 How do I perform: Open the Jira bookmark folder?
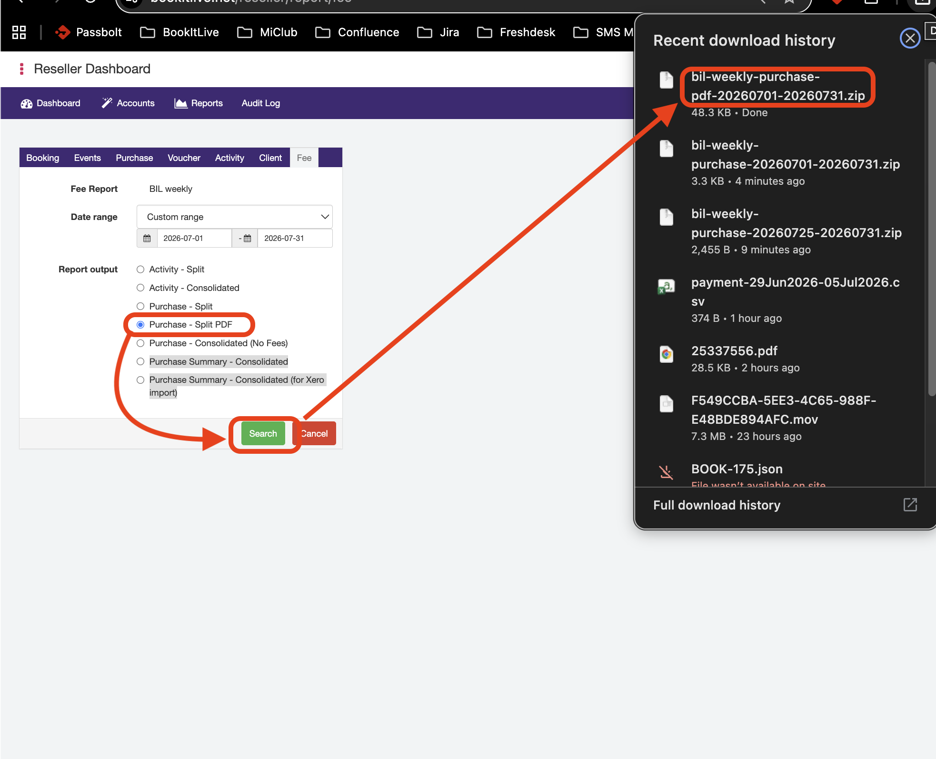(x=438, y=32)
